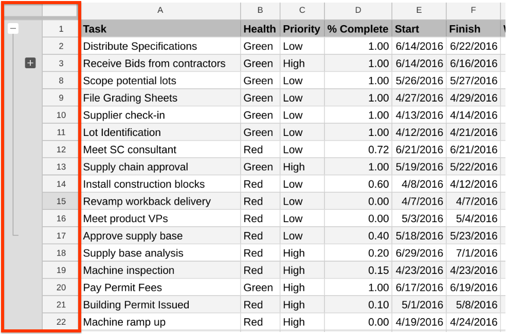Image resolution: width=507 pixels, height=334 pixels.
Task: Click the Priority column header cell
Action: pyautogui.click(x=301, y=29)
